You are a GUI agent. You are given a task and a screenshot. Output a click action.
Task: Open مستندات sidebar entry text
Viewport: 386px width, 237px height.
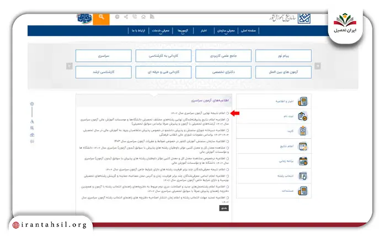tap(287, 191)
